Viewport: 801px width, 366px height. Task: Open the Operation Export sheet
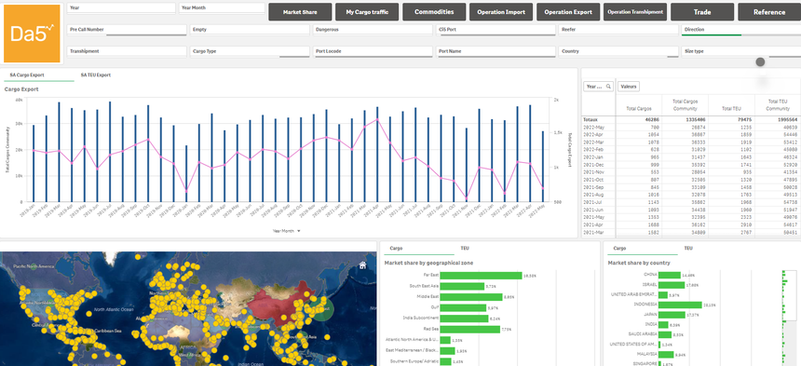tap(568, 12)
